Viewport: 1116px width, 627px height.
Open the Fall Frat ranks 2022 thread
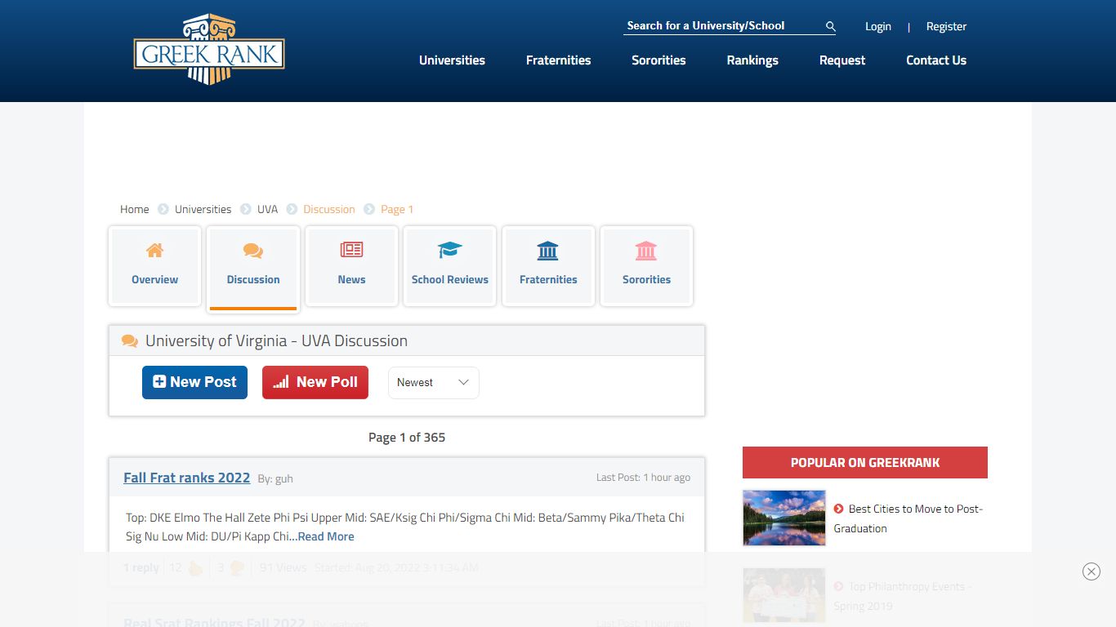pos(187,478)
